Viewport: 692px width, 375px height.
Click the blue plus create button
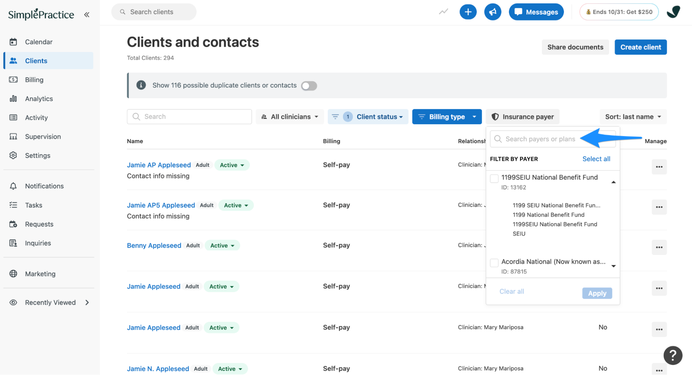(468, 12)
